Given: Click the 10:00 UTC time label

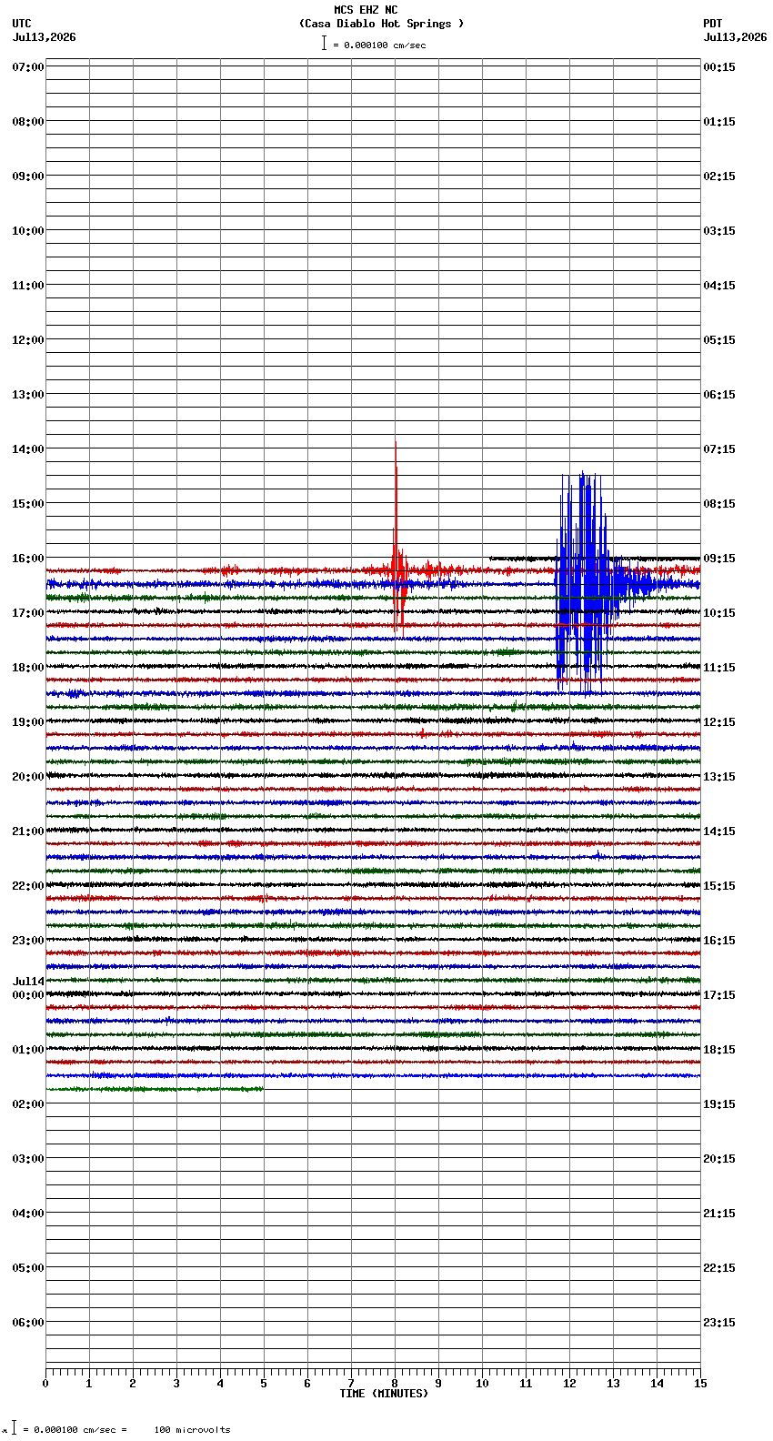Looking at the screenshot, I should 28,231.
